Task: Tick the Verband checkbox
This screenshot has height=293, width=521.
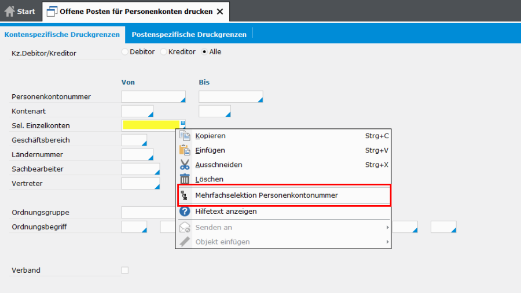Action: point(125,270)
